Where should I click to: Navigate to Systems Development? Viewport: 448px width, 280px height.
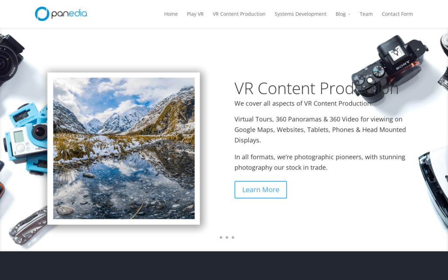[300, 14]
